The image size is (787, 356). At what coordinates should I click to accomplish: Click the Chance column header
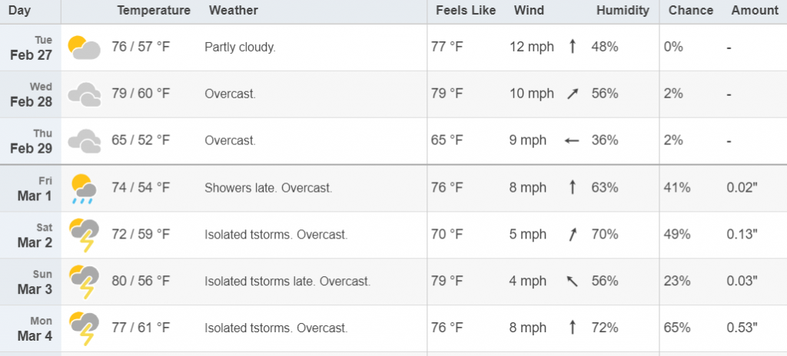691,11
